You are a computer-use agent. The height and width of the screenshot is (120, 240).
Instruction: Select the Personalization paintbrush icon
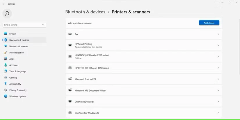click(x=6, y=52)
